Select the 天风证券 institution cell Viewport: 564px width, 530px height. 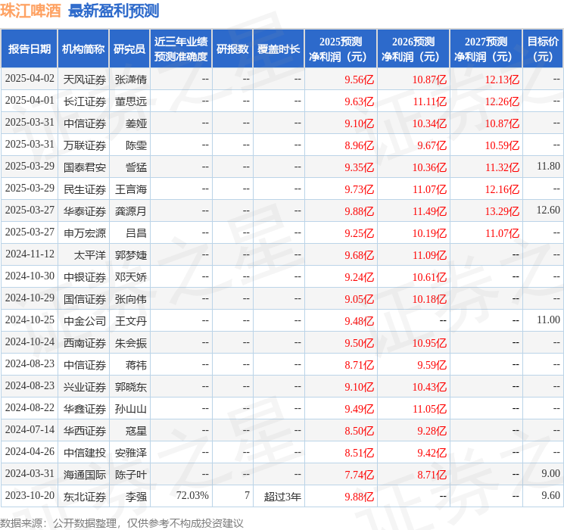pos(85,79)
